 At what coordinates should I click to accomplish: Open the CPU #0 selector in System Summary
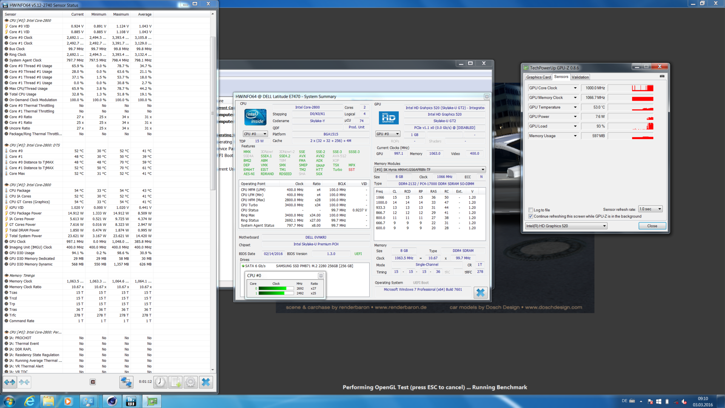pyautogui.click(x=255, y=134)
